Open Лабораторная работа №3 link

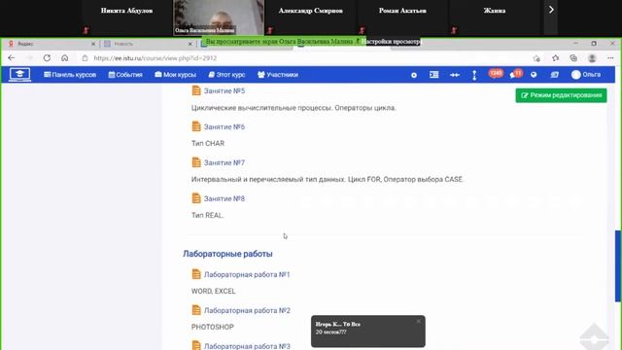pos(247,346)
